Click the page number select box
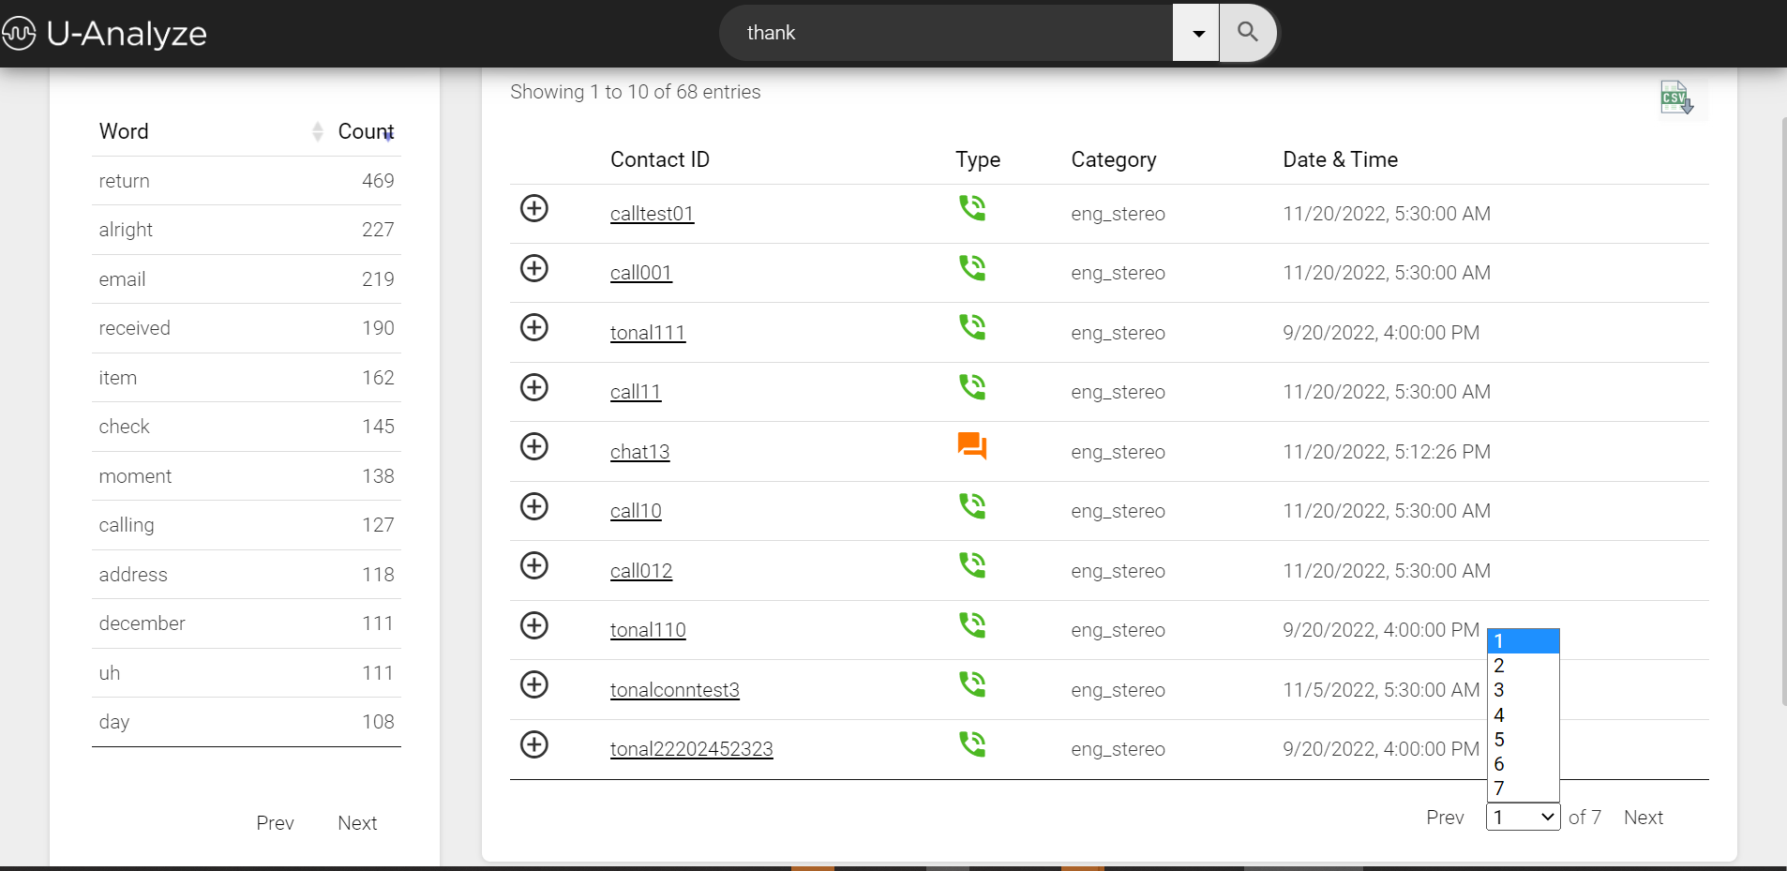 (x=1523, y=818)
